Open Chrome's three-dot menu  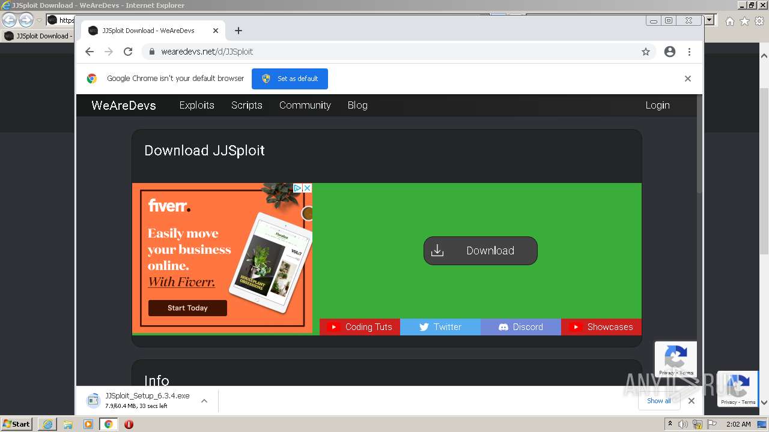tap(690, 52)
